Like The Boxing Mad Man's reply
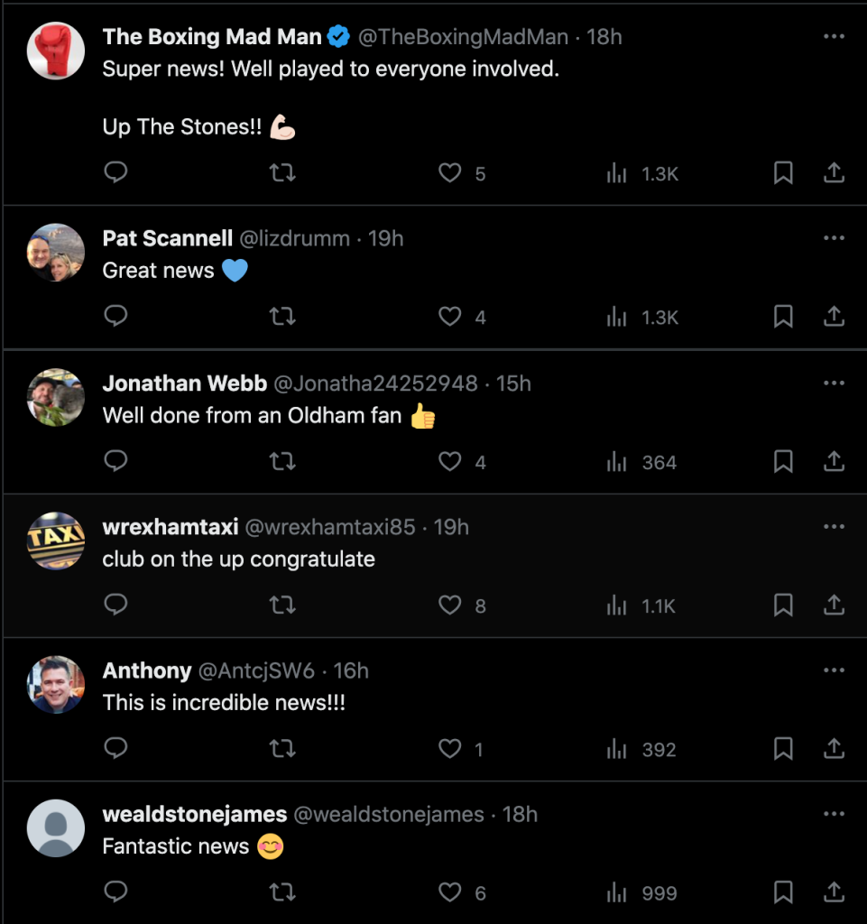Image resolution: width=867 pixels, height=924 pixels. (x=449, y=173)
